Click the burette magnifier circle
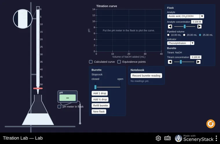The image size is (220, 144). click(23, 19)
